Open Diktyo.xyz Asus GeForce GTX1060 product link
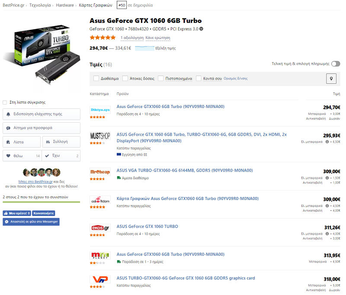The height and width of the screenshot is (295, 346). tap(170, 107)
